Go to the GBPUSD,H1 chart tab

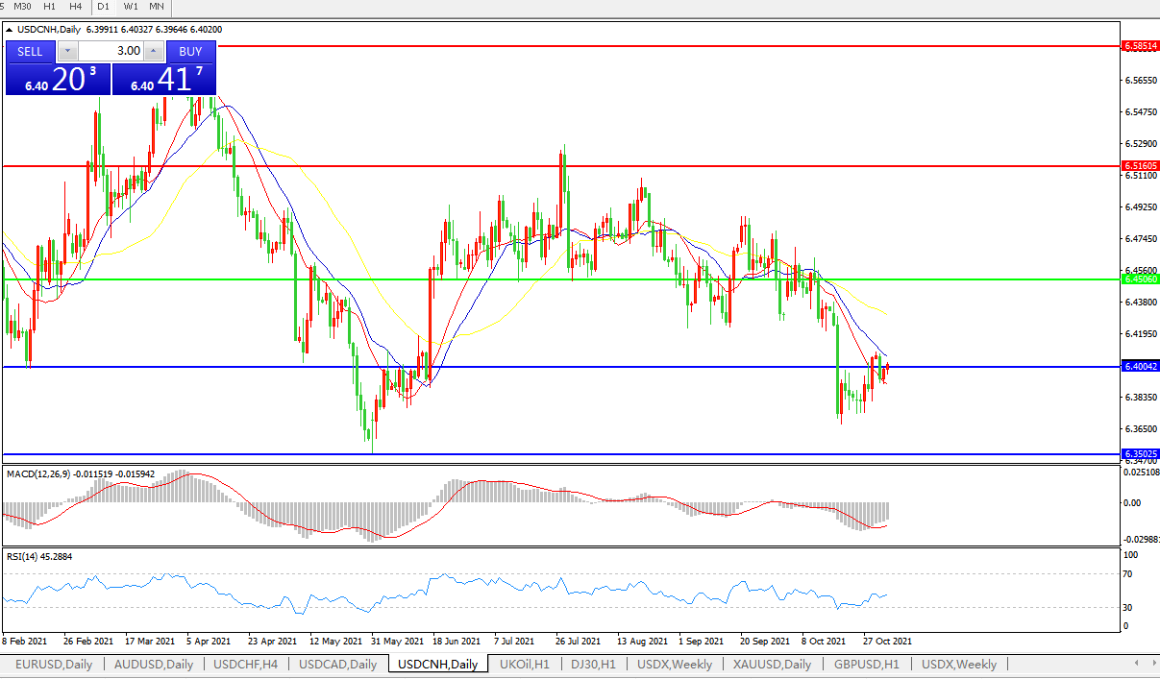pos(866,664)
